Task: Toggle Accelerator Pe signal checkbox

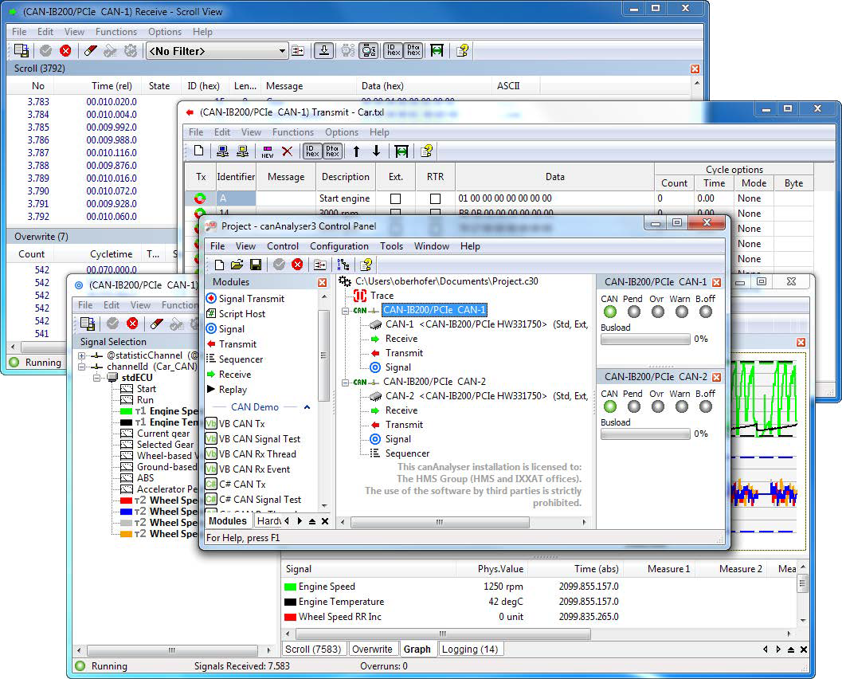Action: pos(127,489)
